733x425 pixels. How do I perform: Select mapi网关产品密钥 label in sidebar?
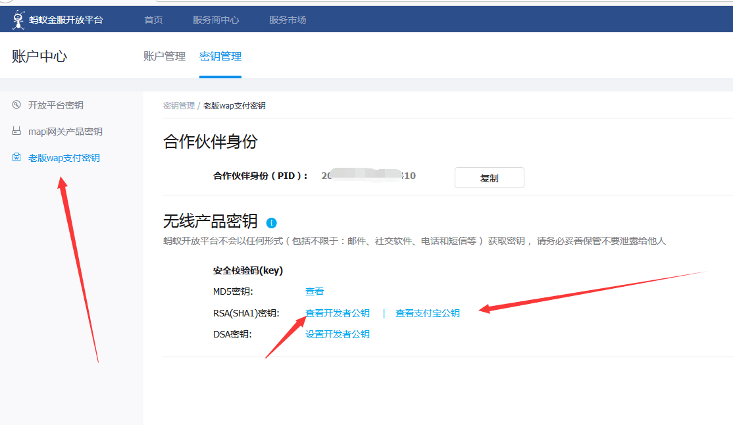point(65,132)
